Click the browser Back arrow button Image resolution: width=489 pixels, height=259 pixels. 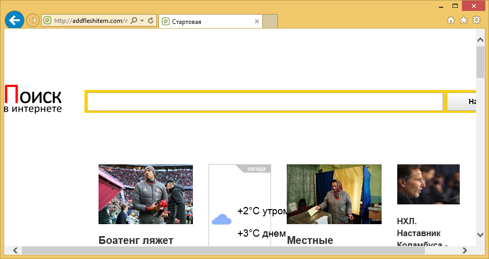(15, 20)
